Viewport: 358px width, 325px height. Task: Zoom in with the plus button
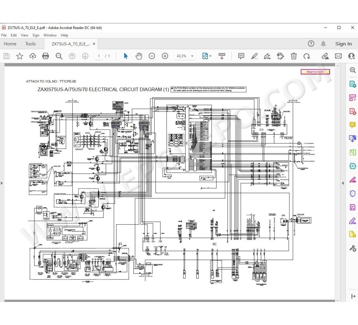(x=165, y=56)
